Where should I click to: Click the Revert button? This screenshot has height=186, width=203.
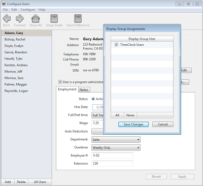(156, 177)
